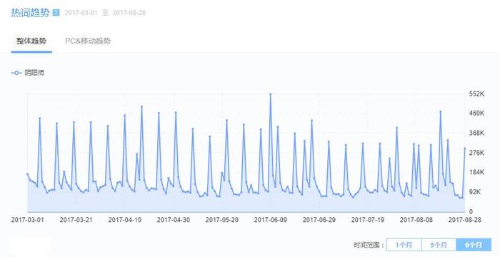
Task: Select the 3个月 time range
Action: (x=439, y=245)
